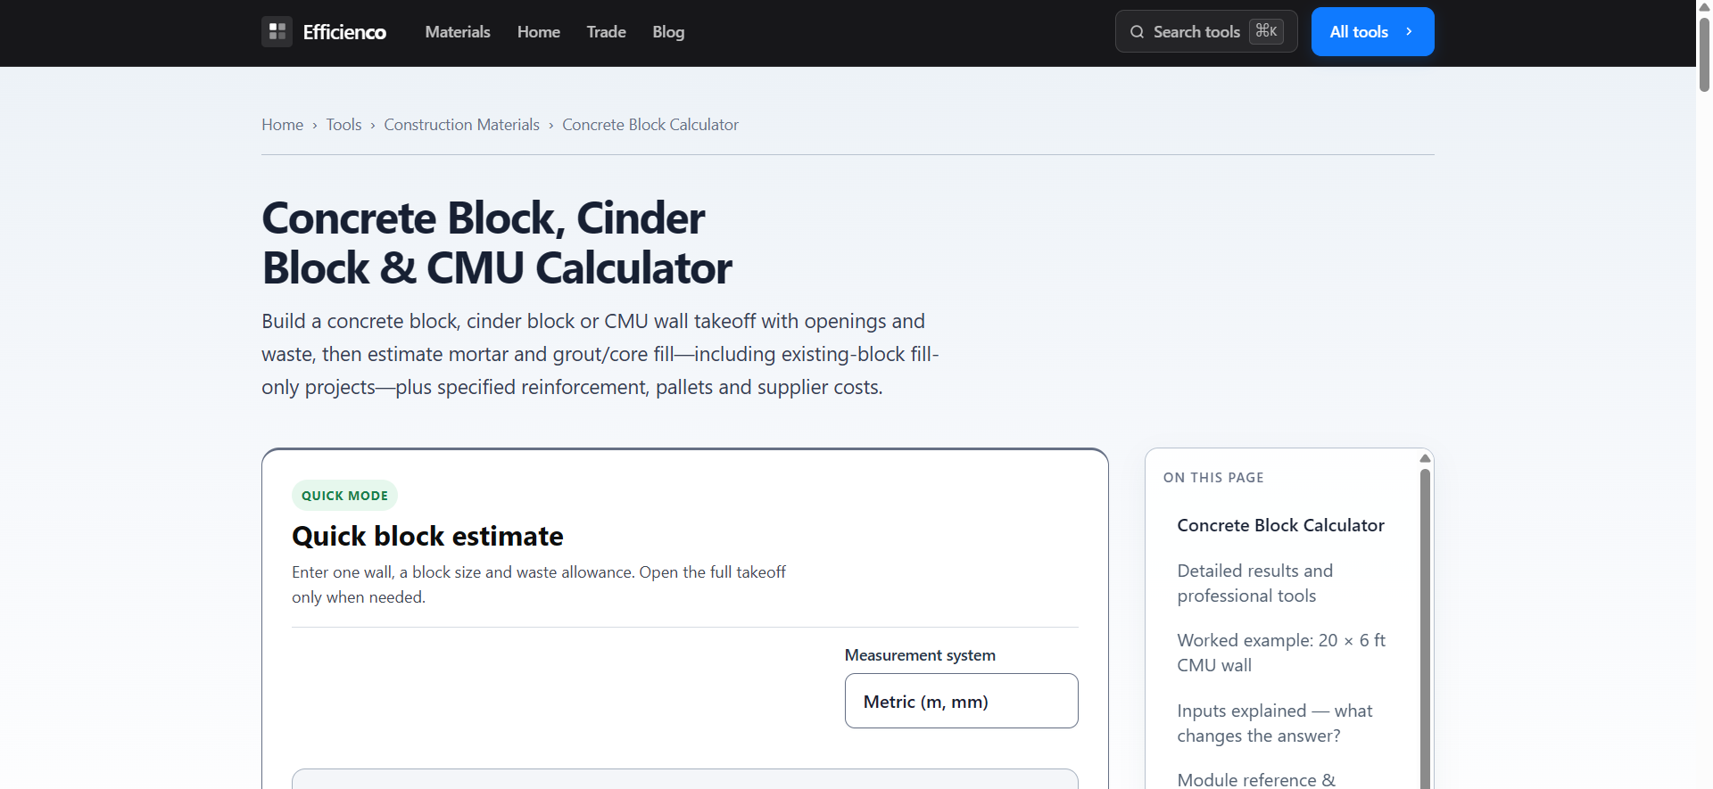Open the Measurement system dropdown
1713x789 pixels.
coord(961,701)
